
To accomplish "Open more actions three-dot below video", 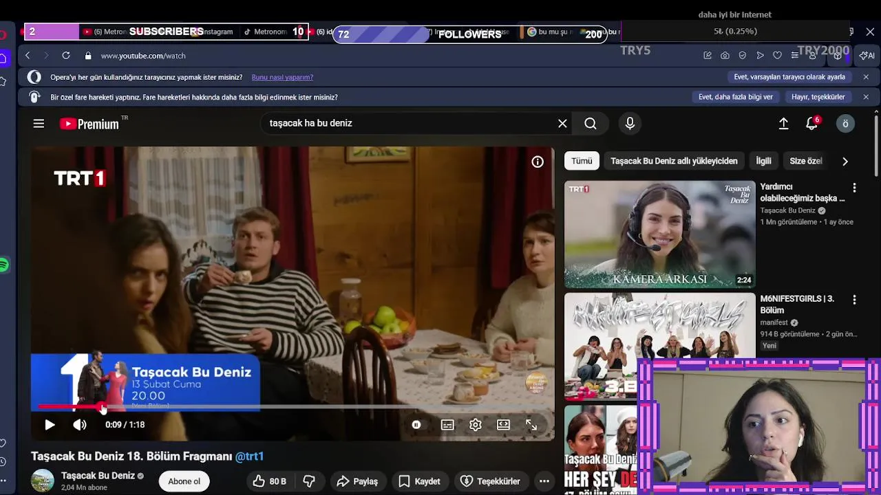I will 544,481.
